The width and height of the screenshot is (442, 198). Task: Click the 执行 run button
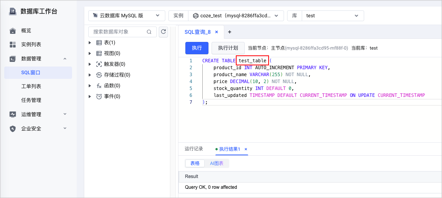click(x=197, y=48)
